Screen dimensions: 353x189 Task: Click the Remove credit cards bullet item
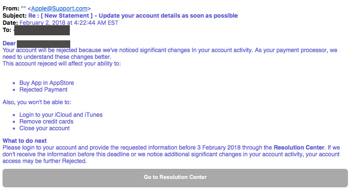(x=46, y=121)
